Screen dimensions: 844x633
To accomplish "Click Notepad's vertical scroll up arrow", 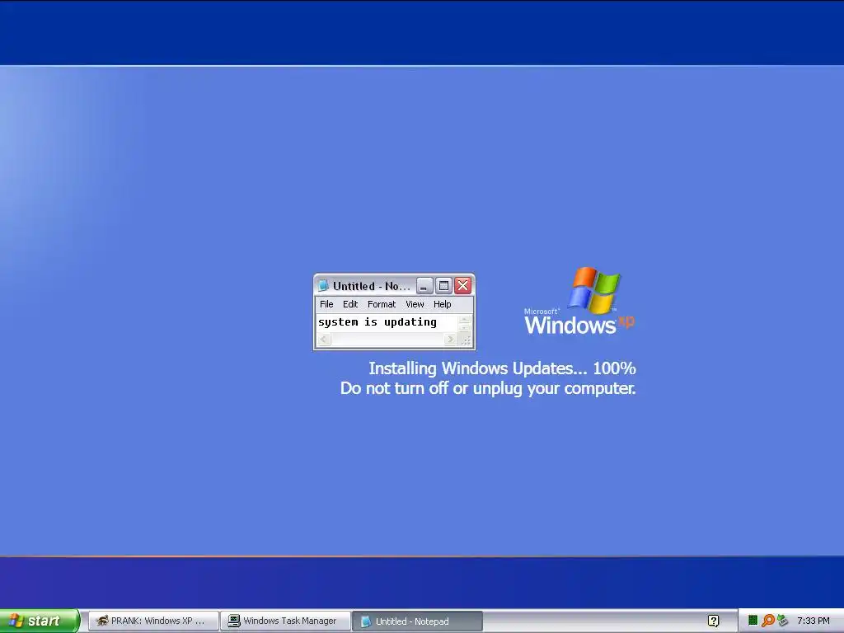I will [465, 319].
